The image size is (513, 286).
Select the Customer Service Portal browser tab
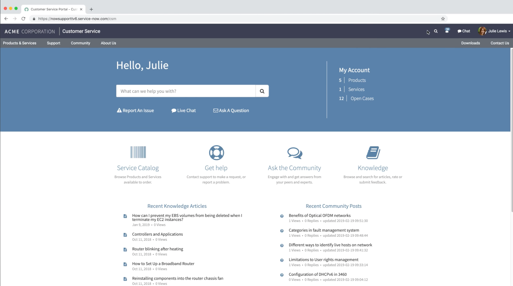click(x=53, y=9)
